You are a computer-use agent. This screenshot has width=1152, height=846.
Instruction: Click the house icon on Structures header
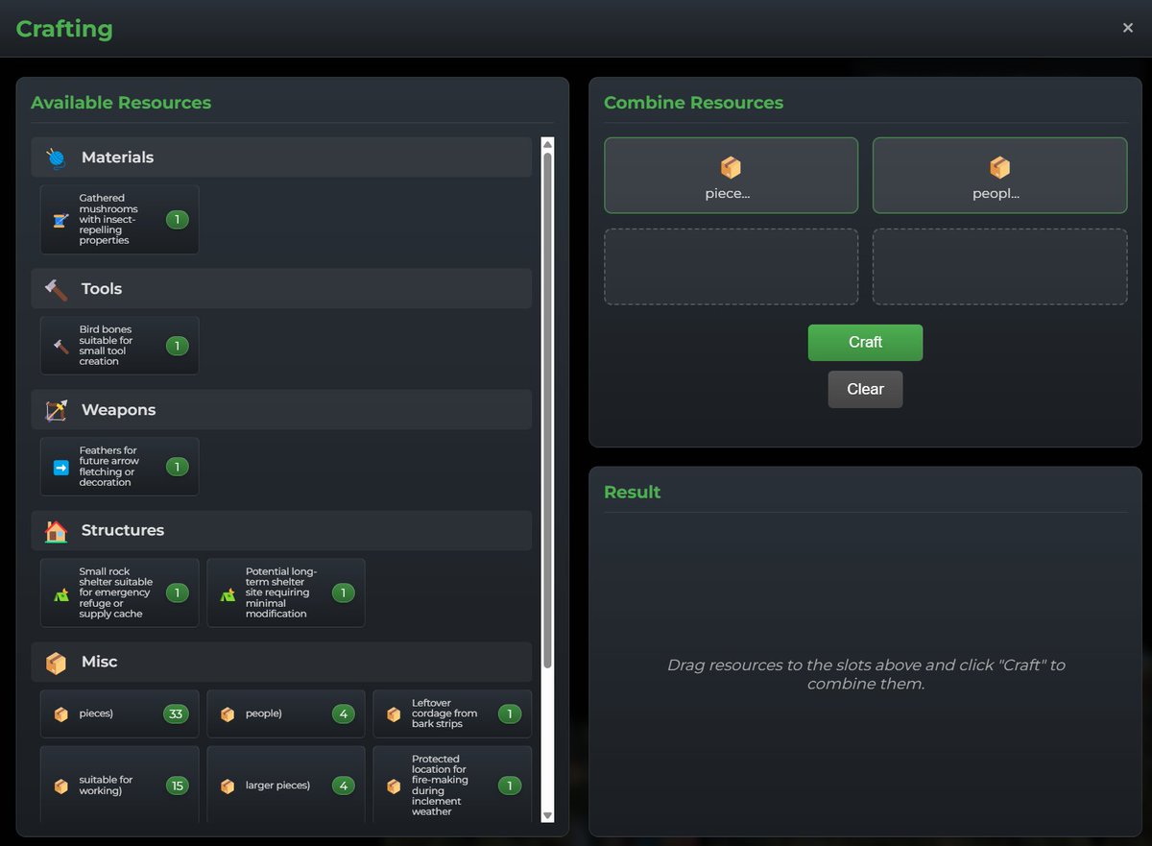[55, 530]
